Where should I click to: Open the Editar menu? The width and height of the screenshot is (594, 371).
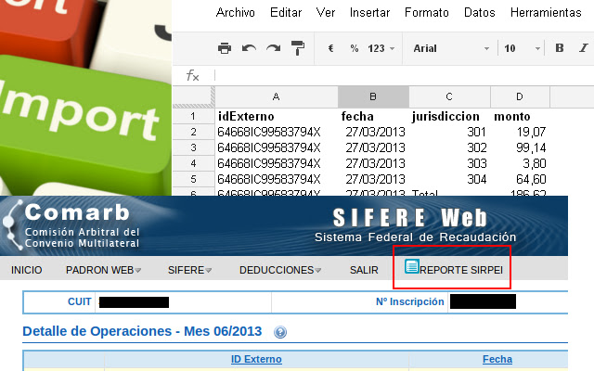coord(286,12)
